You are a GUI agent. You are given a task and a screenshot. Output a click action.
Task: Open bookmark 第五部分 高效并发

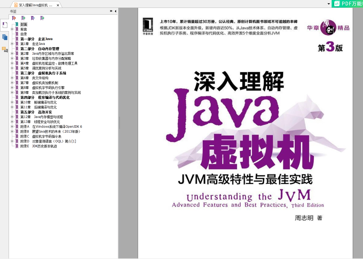tap(36, 112)
